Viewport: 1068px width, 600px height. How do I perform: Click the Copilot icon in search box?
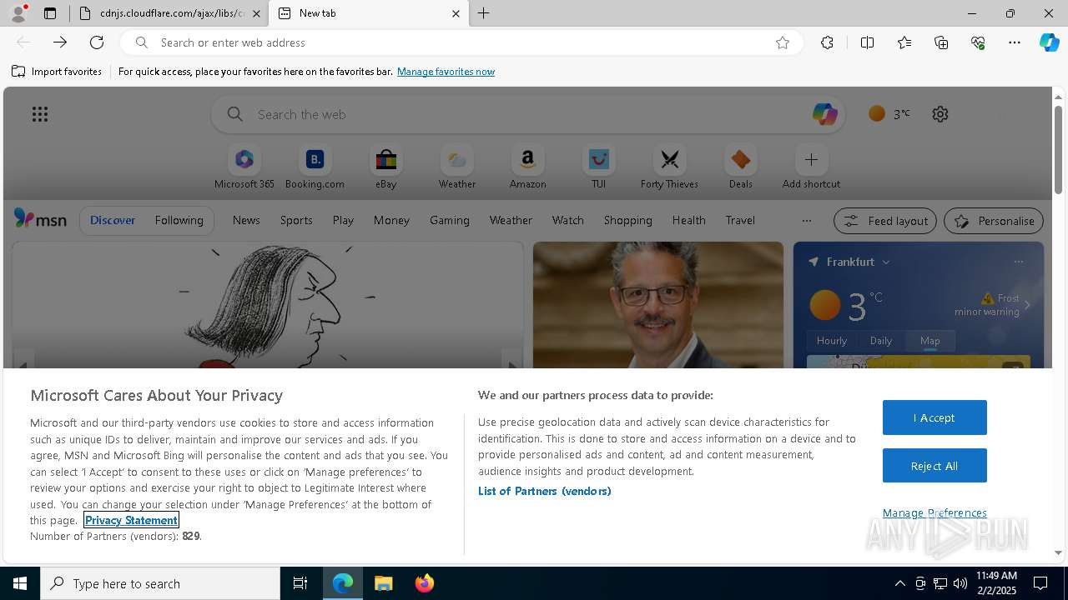tap(824, 114)
